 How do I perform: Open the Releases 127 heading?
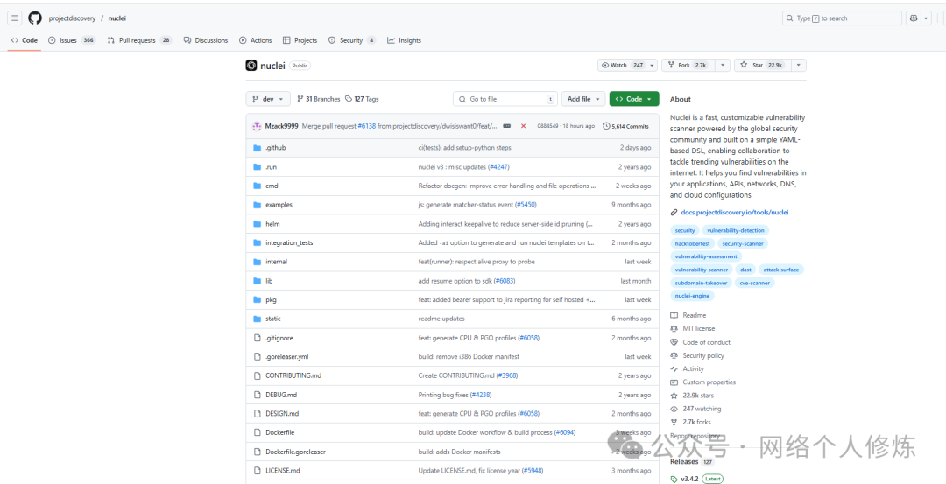(691, 462)
